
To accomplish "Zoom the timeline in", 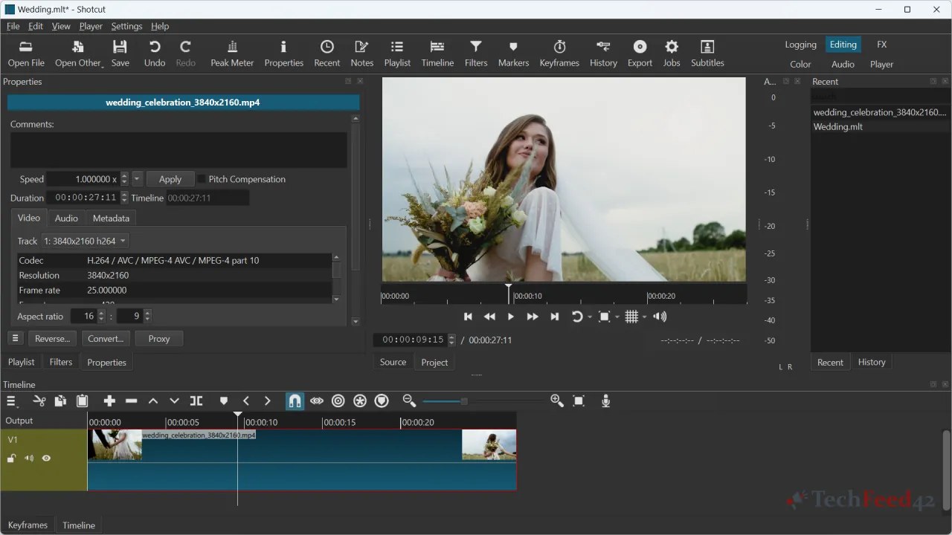I will tap(557, 401).
